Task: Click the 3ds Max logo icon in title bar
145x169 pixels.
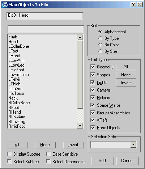Action: [5, 5]
